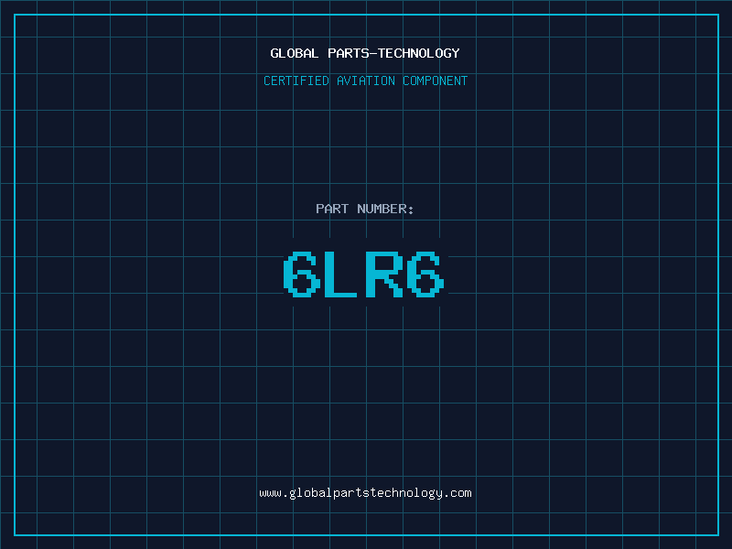Click the word AVIATION in the subtitle

[366, 81]
